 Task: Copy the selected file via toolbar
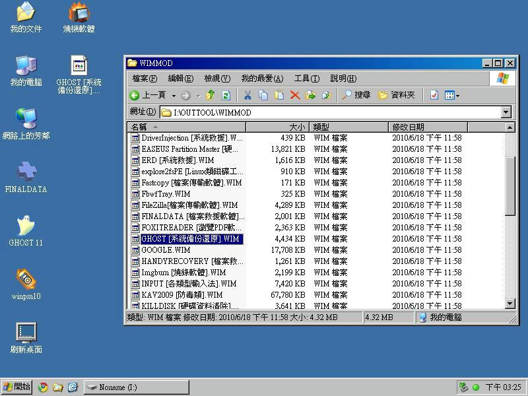coord(263,95)
